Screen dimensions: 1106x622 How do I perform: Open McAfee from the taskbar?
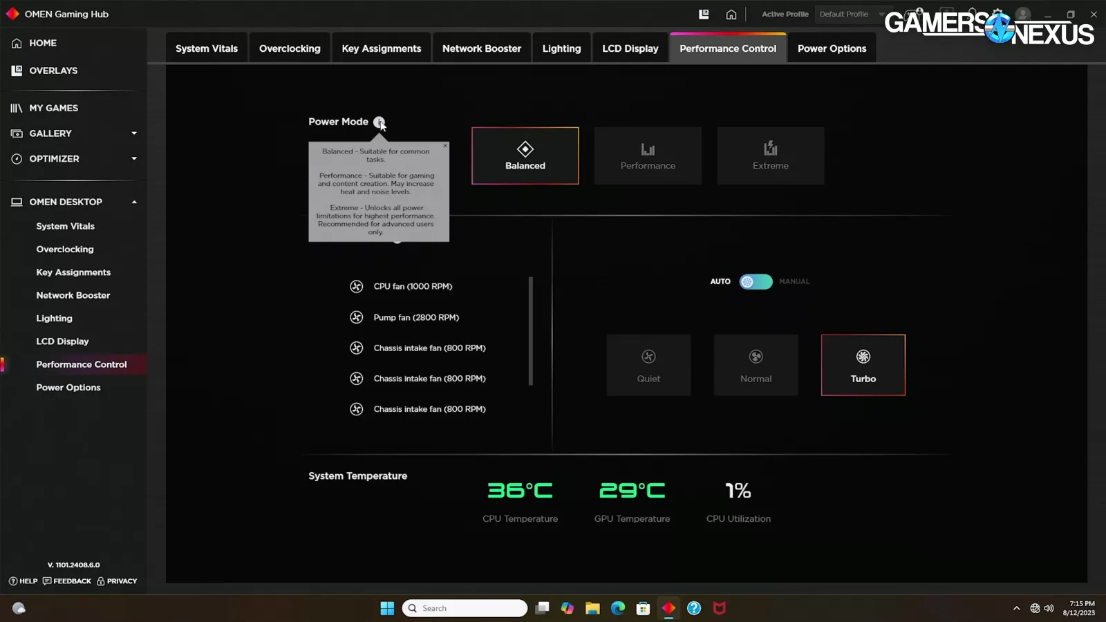(x=719, y=608)
